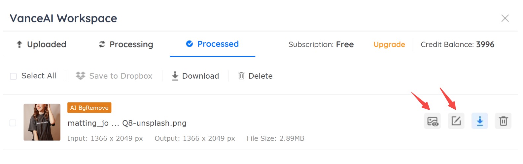Click the refresh icon beside Processing
The height and width of the screenshot is (164, 523).
click(102, 44)
